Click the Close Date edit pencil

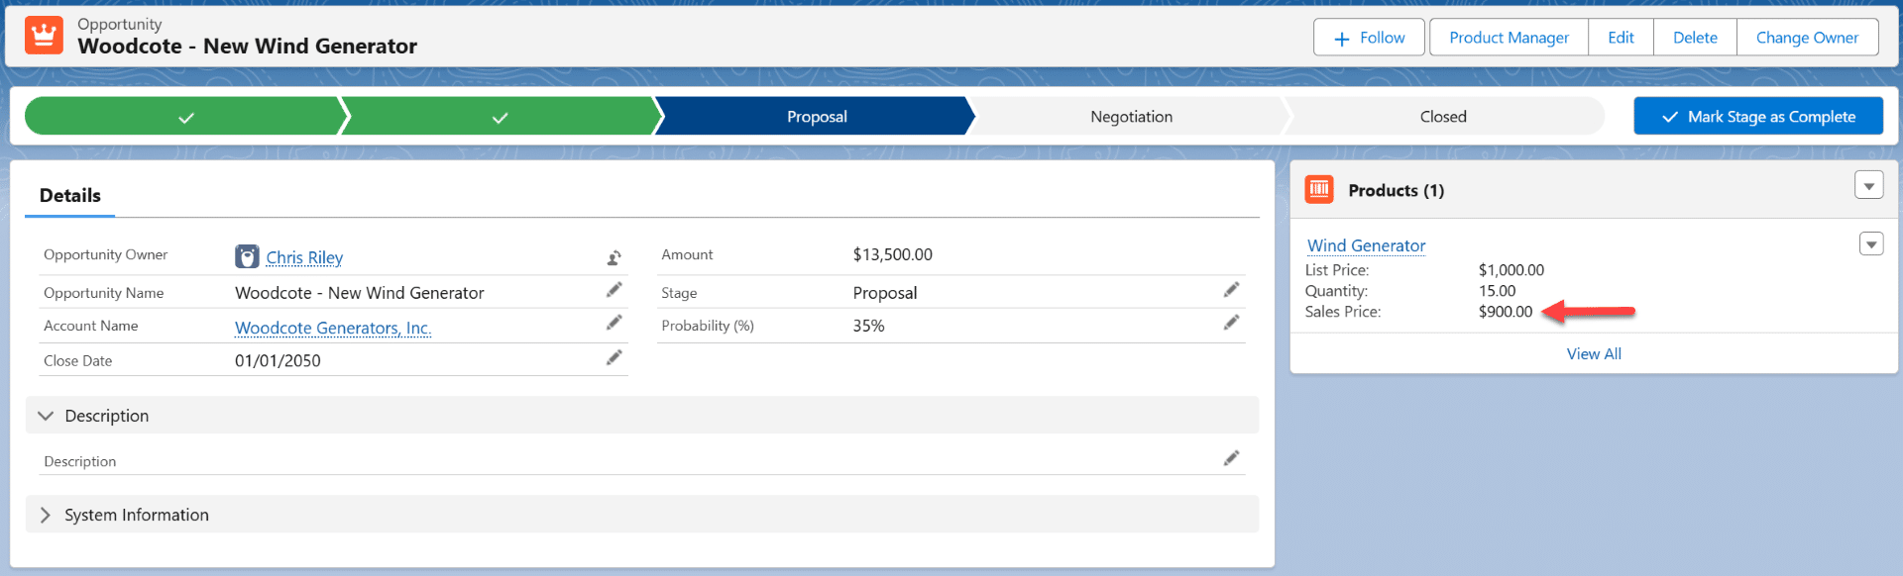[x=615, y=357]
